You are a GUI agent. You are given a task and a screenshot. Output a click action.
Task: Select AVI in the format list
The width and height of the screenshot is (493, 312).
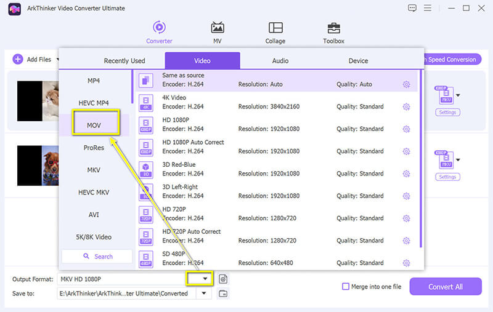94,215
